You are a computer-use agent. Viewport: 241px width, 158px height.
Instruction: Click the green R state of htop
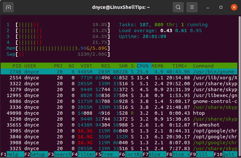132,113
